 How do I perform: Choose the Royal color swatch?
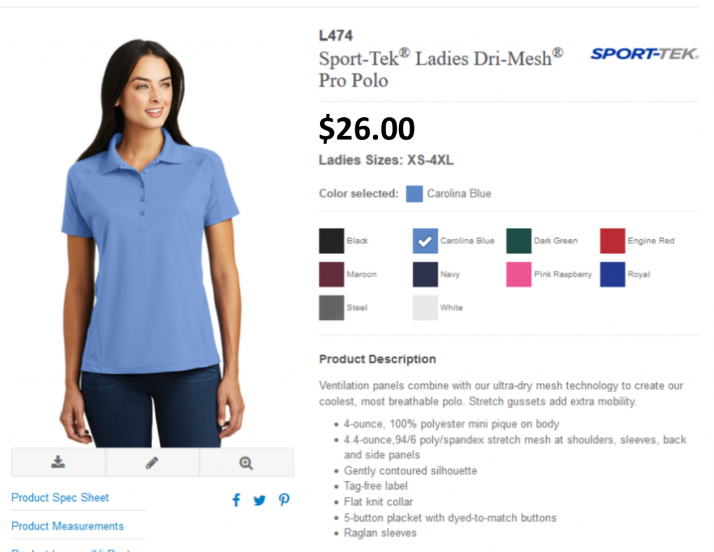[612, 274]
